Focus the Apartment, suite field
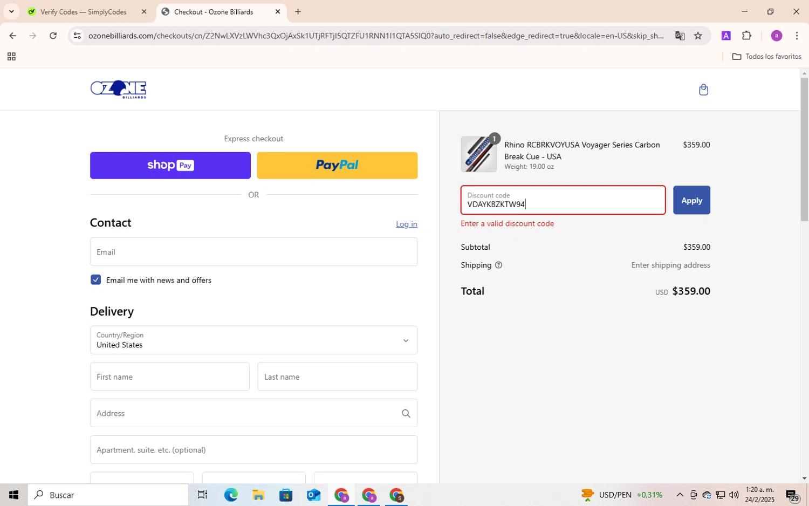 click(x=253, y=449)
